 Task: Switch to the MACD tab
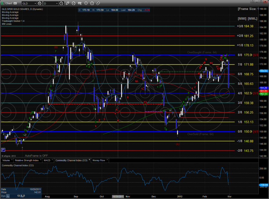[47, 160]
